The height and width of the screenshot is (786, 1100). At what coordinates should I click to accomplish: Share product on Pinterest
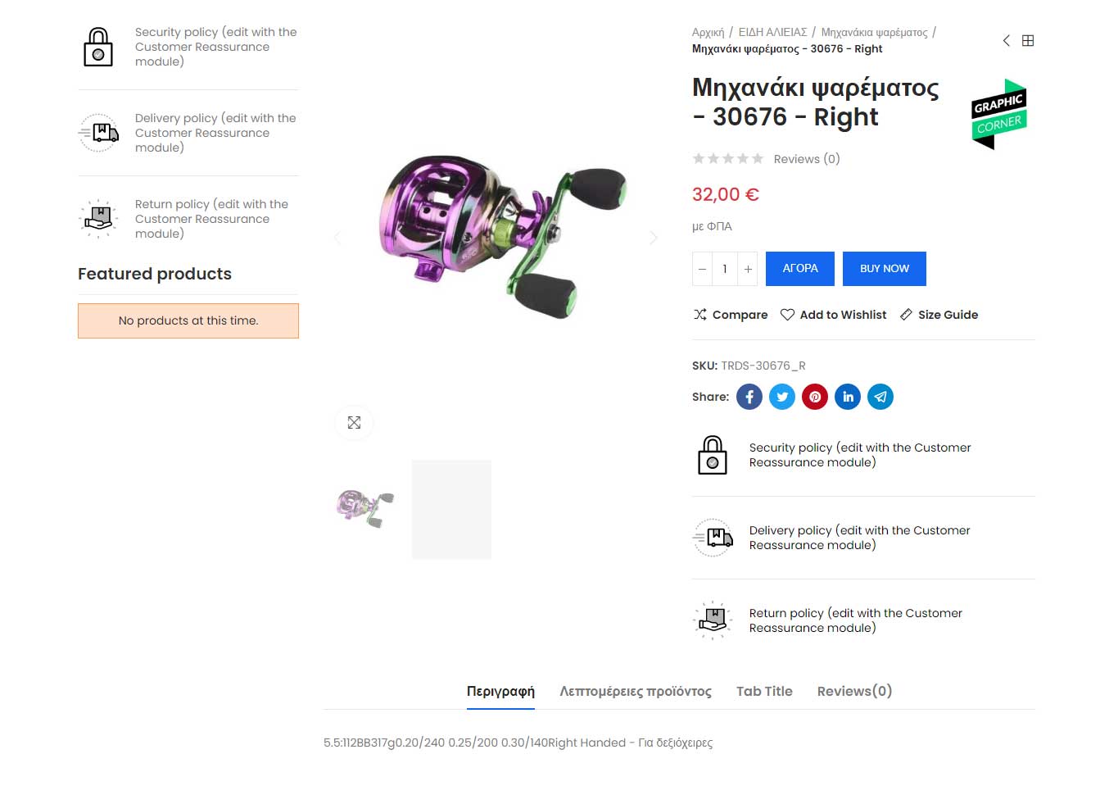point(815,397)
